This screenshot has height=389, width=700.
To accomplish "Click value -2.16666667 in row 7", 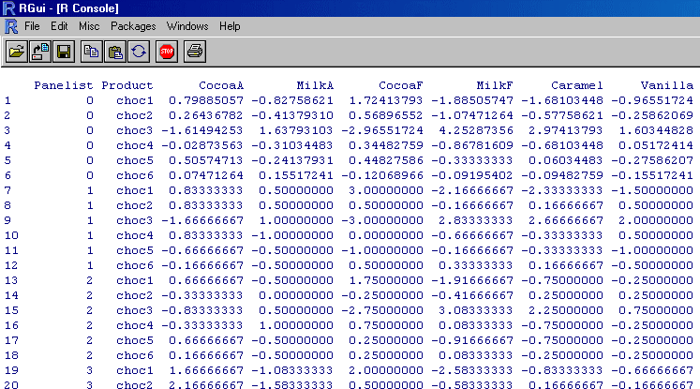I will [472, 190].
